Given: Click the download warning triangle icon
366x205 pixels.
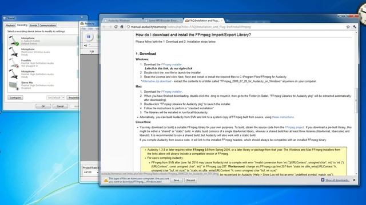Looking at the screenshot, I should point(106,181).
